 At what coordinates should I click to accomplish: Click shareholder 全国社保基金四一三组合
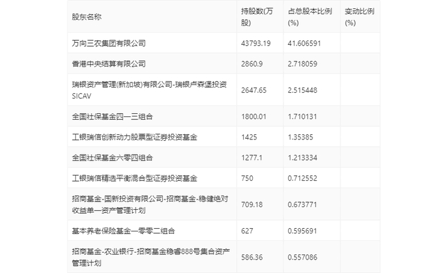(x=112, y=116)
